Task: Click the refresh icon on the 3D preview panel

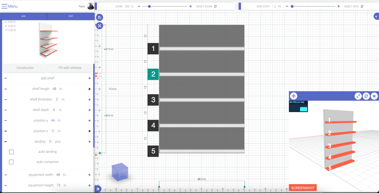Action: click(x=366, y=96)
